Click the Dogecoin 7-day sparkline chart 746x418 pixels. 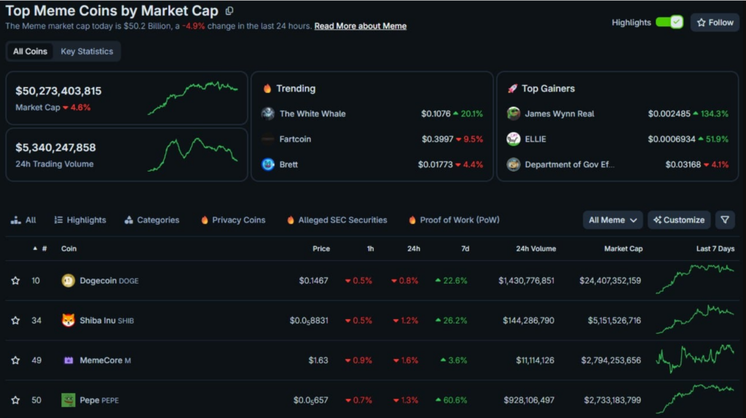click(x=695, y=279)
